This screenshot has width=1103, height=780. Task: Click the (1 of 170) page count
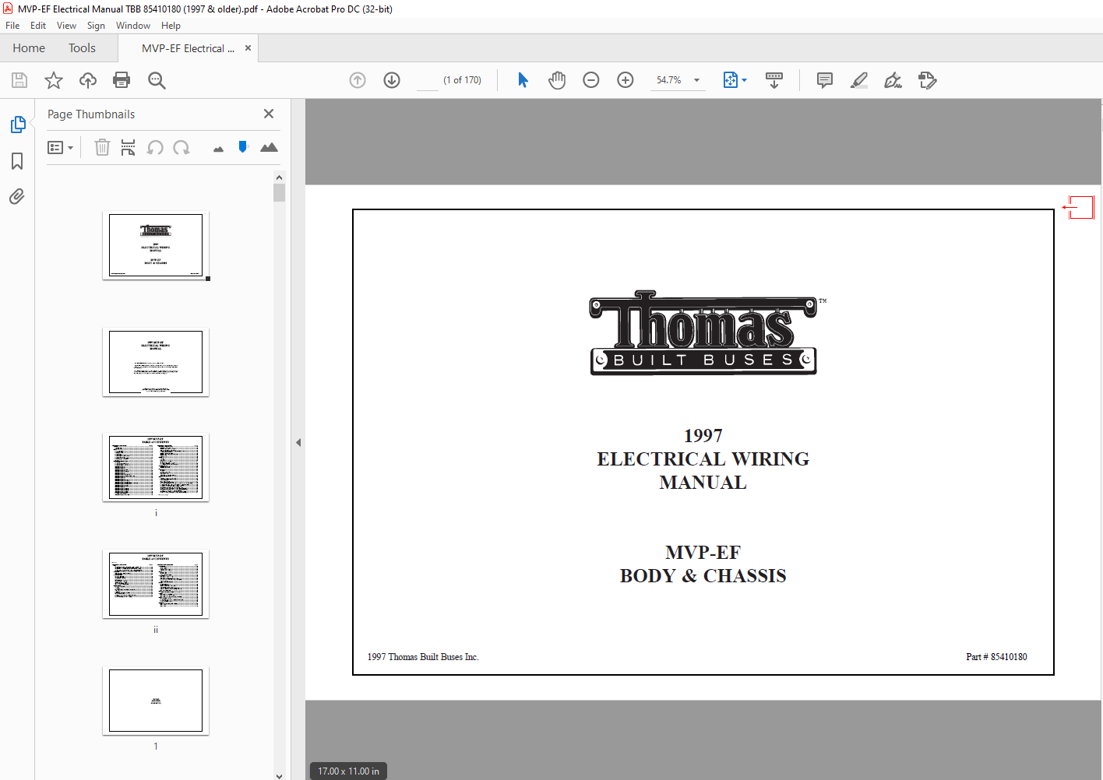coord(462,80)
